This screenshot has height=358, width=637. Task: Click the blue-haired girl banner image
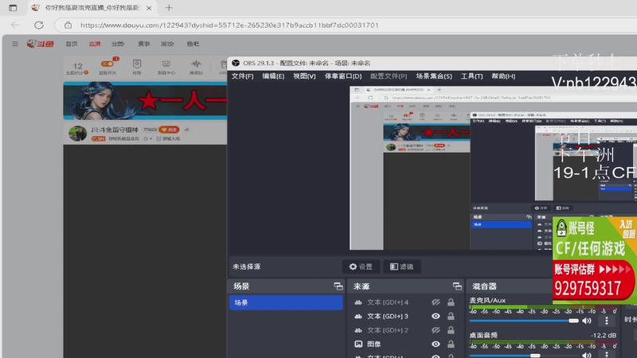tap(145, 101)
